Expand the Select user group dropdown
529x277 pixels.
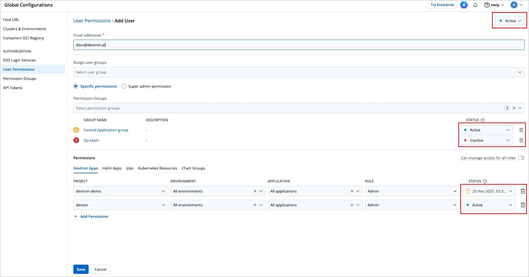(x=298, y=72)
